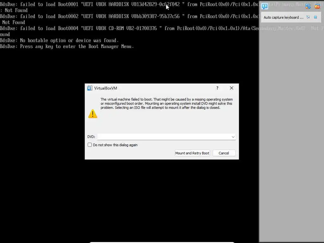Click 'No bootable option or device was found' line

[x=59, y=40]
